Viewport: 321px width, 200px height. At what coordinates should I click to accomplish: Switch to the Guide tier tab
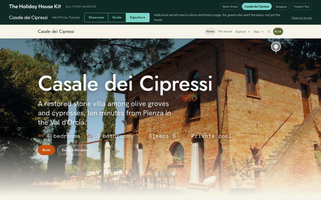pos(117,18)
